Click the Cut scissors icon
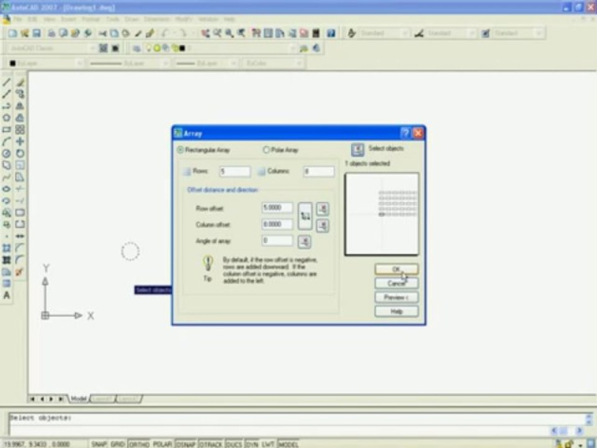This screenshot has height=448, width=597. tap(102, 34)
